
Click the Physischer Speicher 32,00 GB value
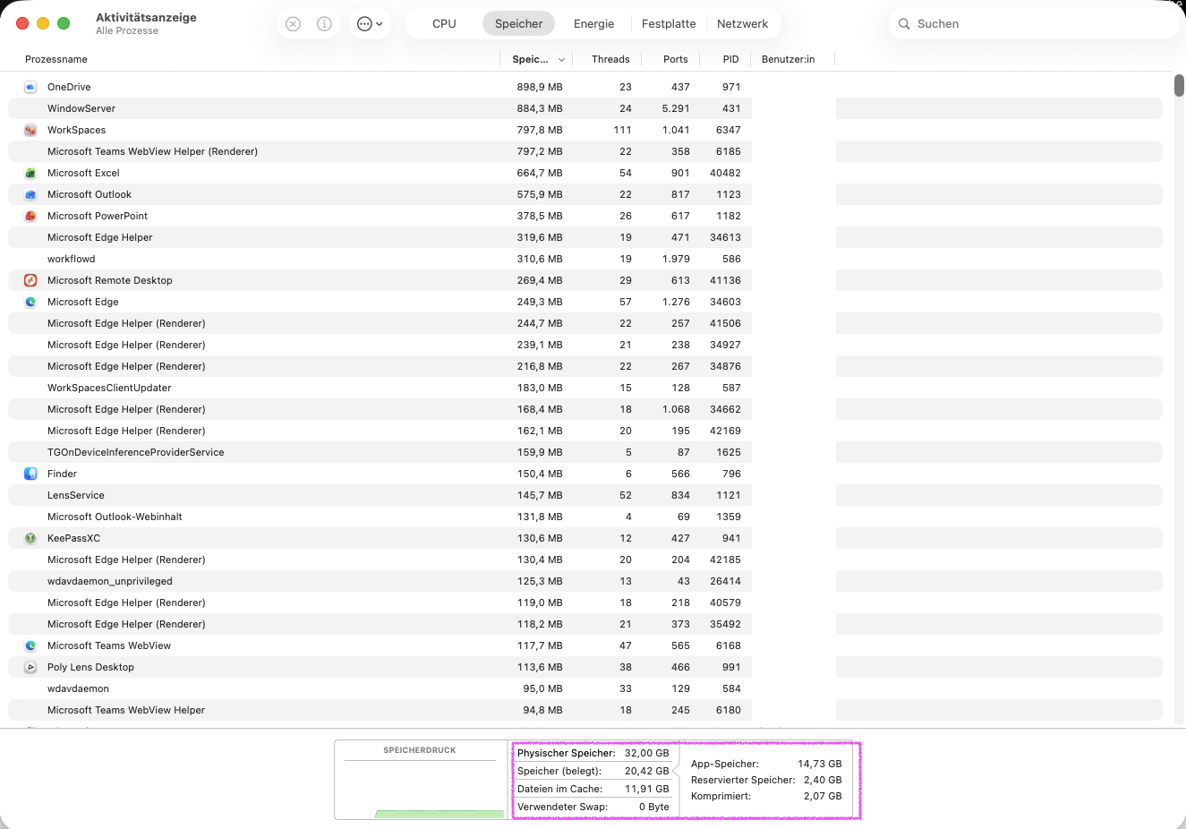(647, 753)
